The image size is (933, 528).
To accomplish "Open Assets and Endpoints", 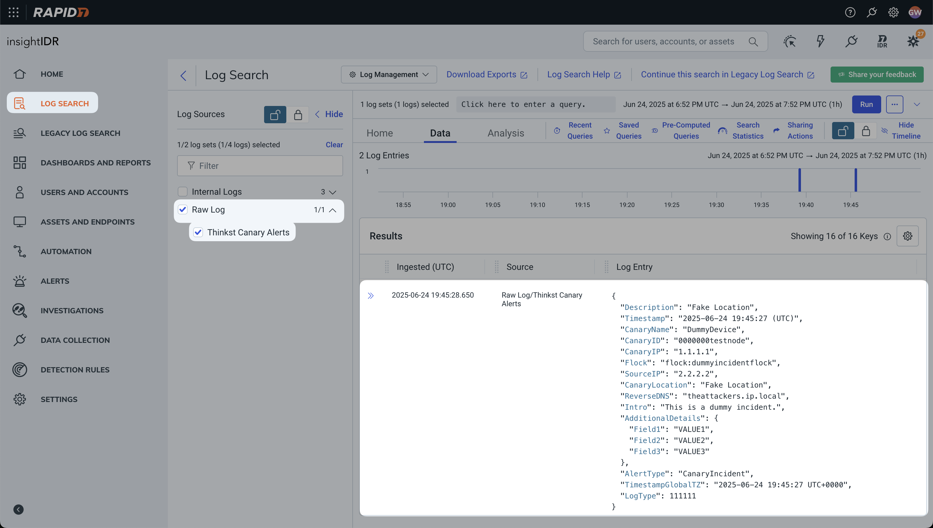I will point(88,222).
